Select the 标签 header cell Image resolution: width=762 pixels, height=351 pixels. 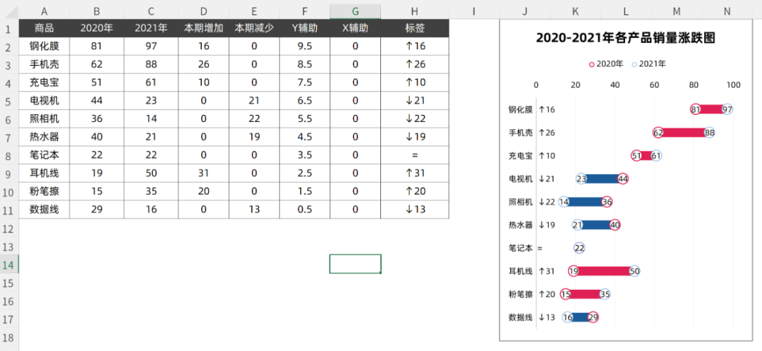pos(414,28)
